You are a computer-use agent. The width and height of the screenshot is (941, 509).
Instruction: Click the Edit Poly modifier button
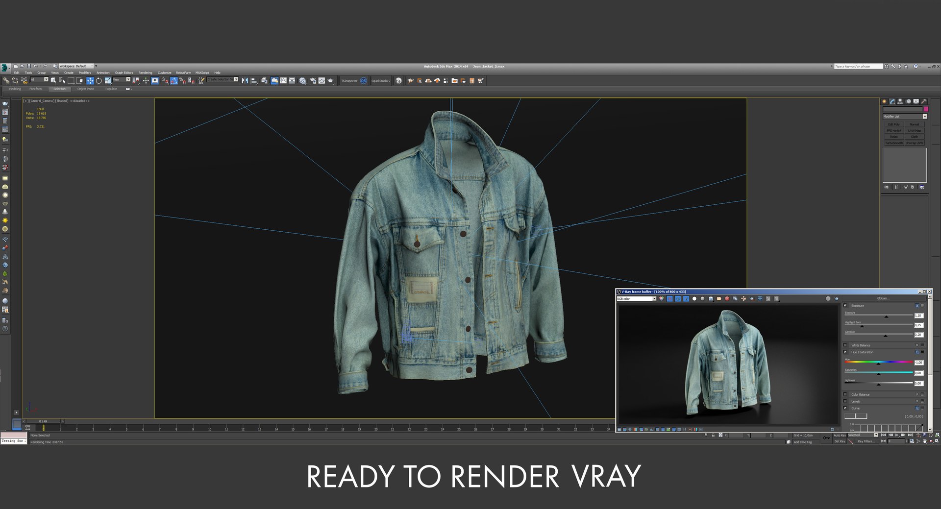tap(894, 124)
